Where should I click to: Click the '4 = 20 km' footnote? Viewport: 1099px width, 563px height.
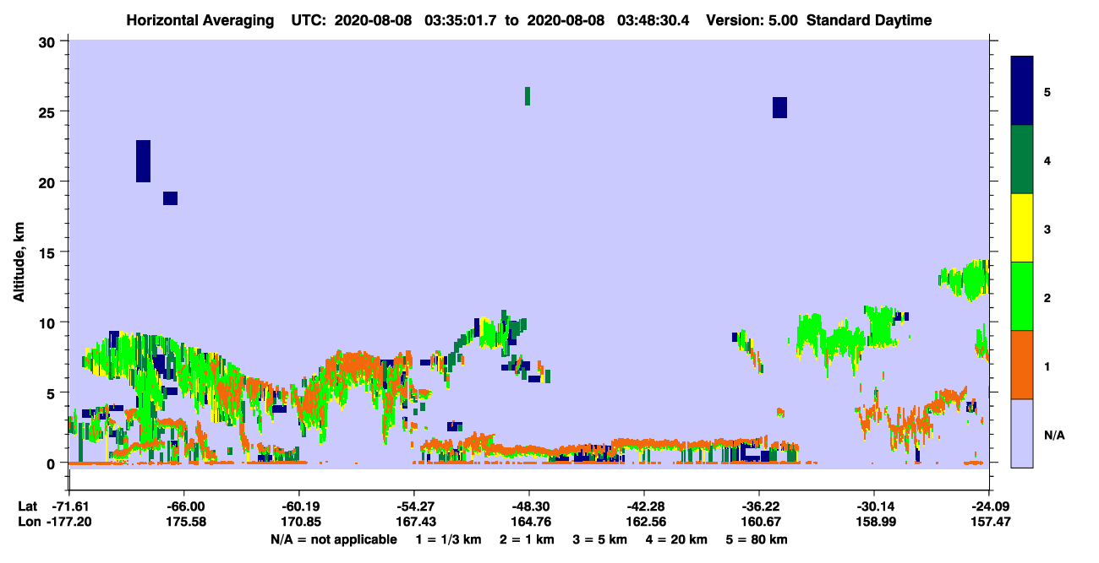(676, 539)
